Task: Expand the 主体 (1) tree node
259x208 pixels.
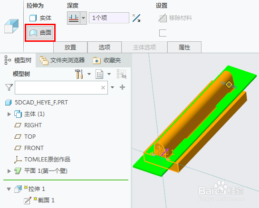Action: (x=9, y=114)
